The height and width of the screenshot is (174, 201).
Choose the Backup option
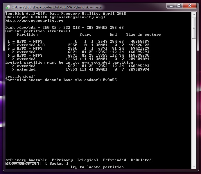(57, 164)
